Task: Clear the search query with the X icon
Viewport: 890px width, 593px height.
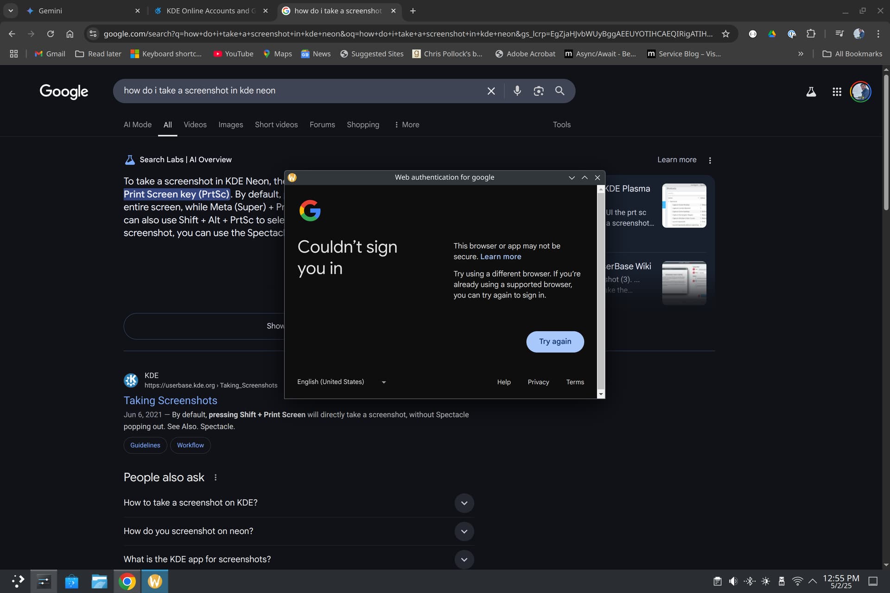Action: pyautogui.click(x=491, y=91)
